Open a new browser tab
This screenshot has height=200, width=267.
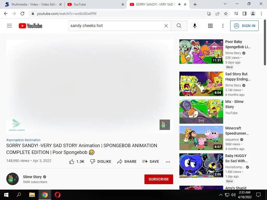pyautogui.click(x=195, y=4)
